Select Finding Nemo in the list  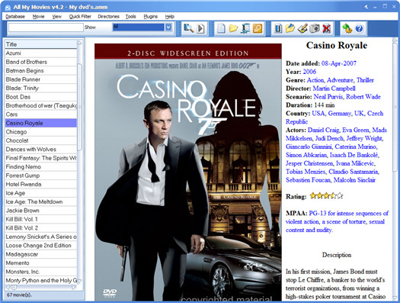(x=41, y=166)
